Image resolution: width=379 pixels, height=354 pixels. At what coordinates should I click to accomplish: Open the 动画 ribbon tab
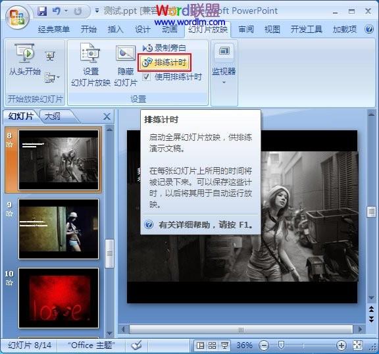click(x=170, y=29)
